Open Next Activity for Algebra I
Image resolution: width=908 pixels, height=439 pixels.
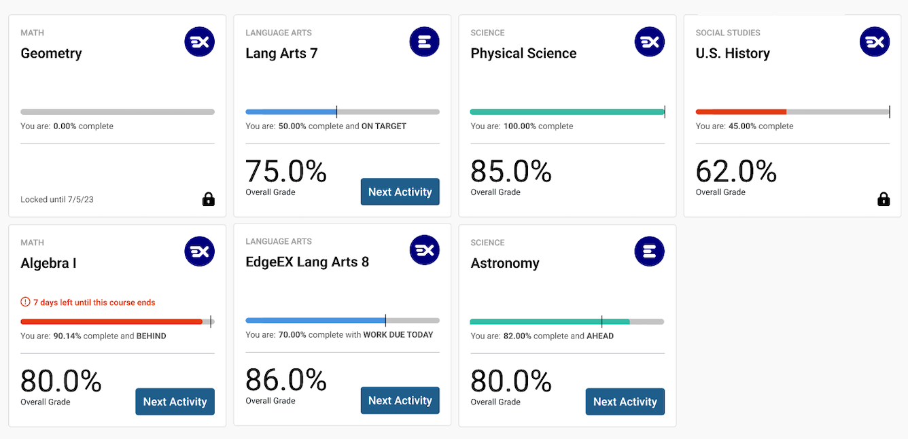click(x=175, y=402)
